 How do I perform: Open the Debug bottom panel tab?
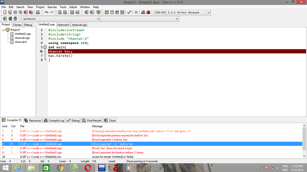(x=73, y=120)
